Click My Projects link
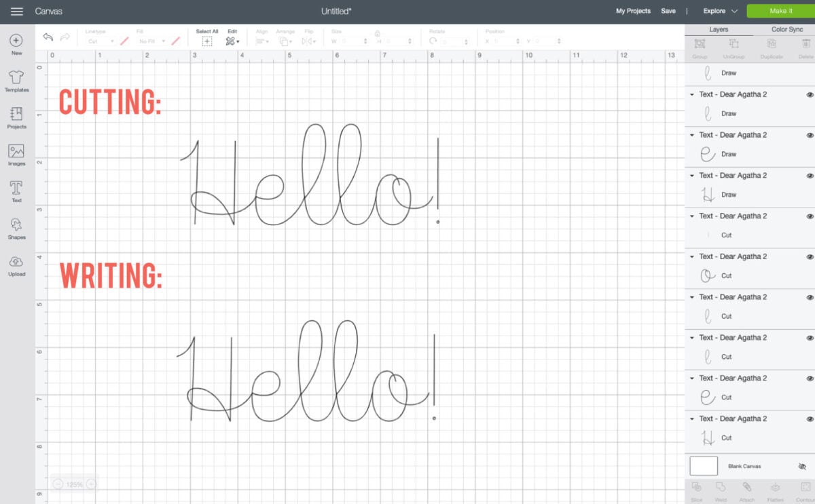Image resolution: width=815 pixels, height=504 pixels. coord(633,11)
